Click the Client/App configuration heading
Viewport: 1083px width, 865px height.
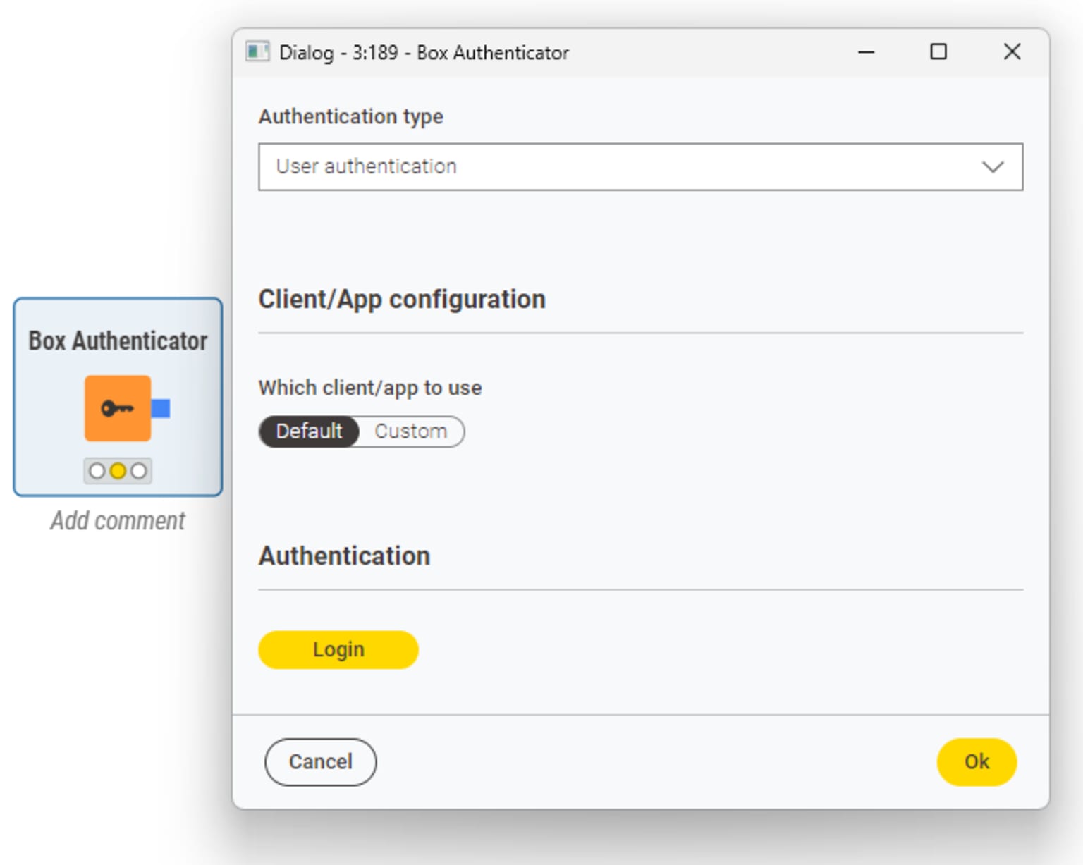(x=402, y=300)
